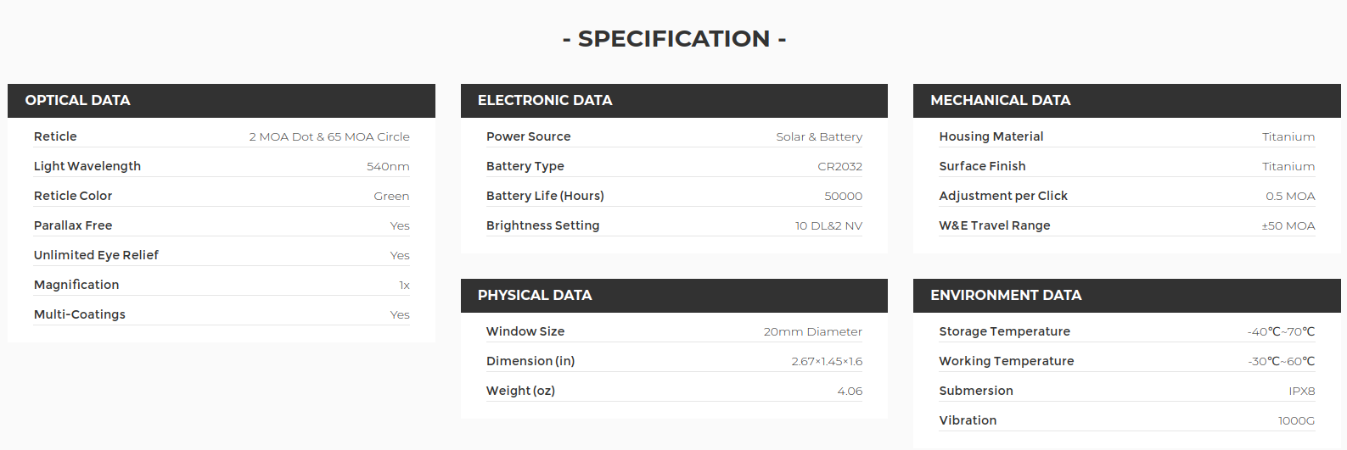Click the Battery Life 50000 value
1347x450 pixels.
tap(843, 196)
